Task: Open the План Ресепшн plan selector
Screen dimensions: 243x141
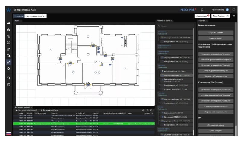Action: click(221, 16)
